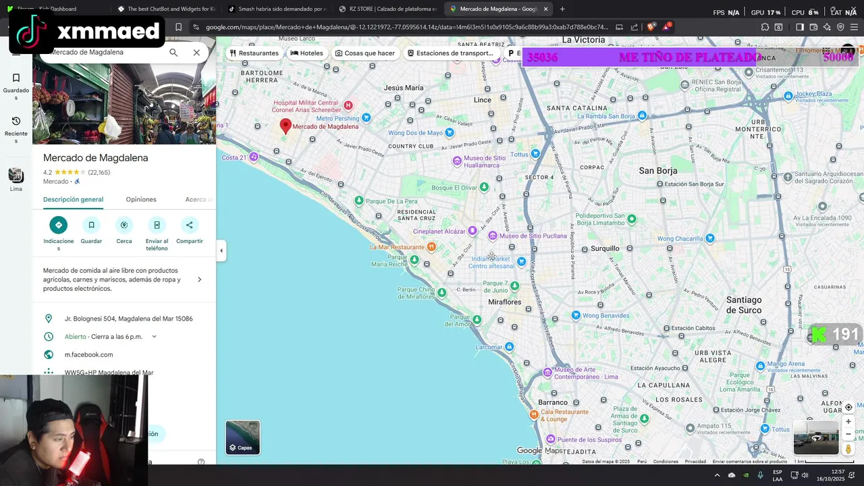
Task: Select the Wong Dos de Mayo marker
Action: 450,132
